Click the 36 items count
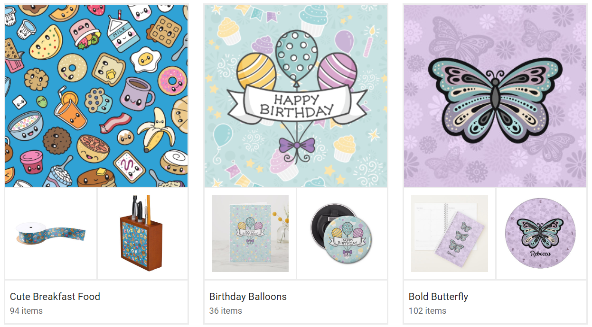The height and width of the screenshot is (327, 592). [226, 311]
